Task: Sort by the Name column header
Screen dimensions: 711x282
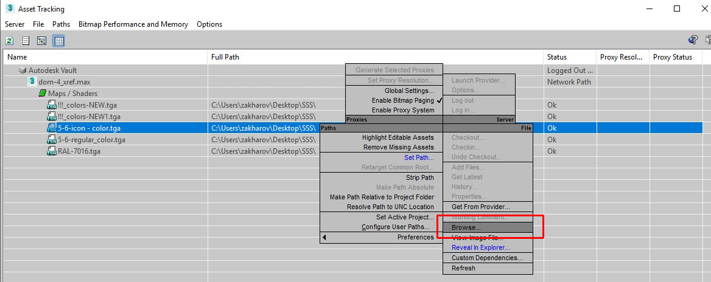Action: (106, 57)
